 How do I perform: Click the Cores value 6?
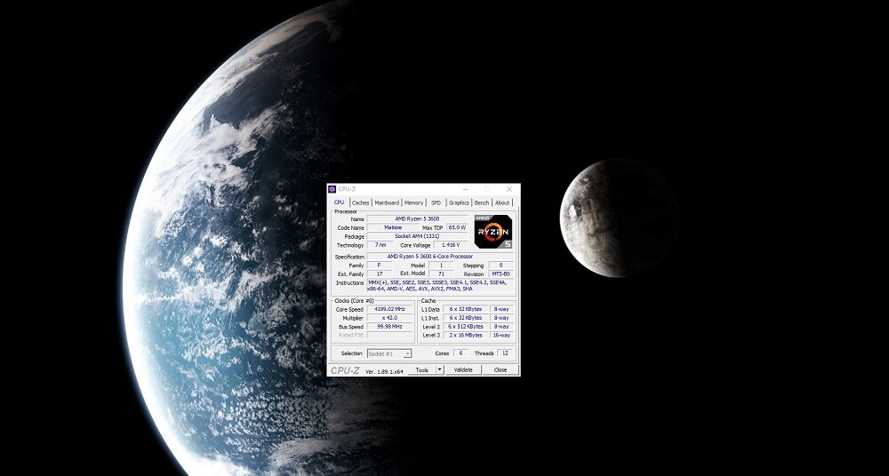point(461,353)
